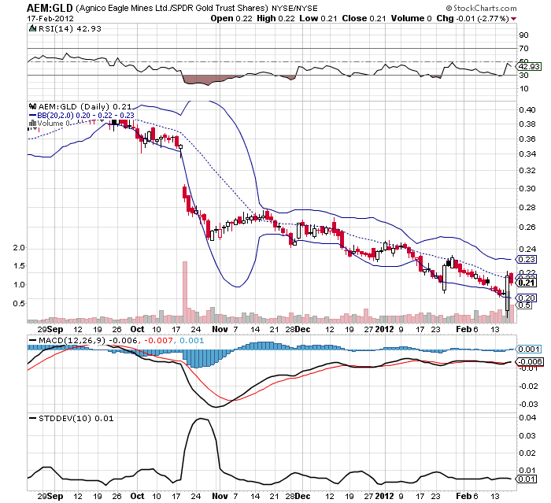Click the Close 0.21 value
Viewport: 551px width, 503px height.
coord(364,19)
